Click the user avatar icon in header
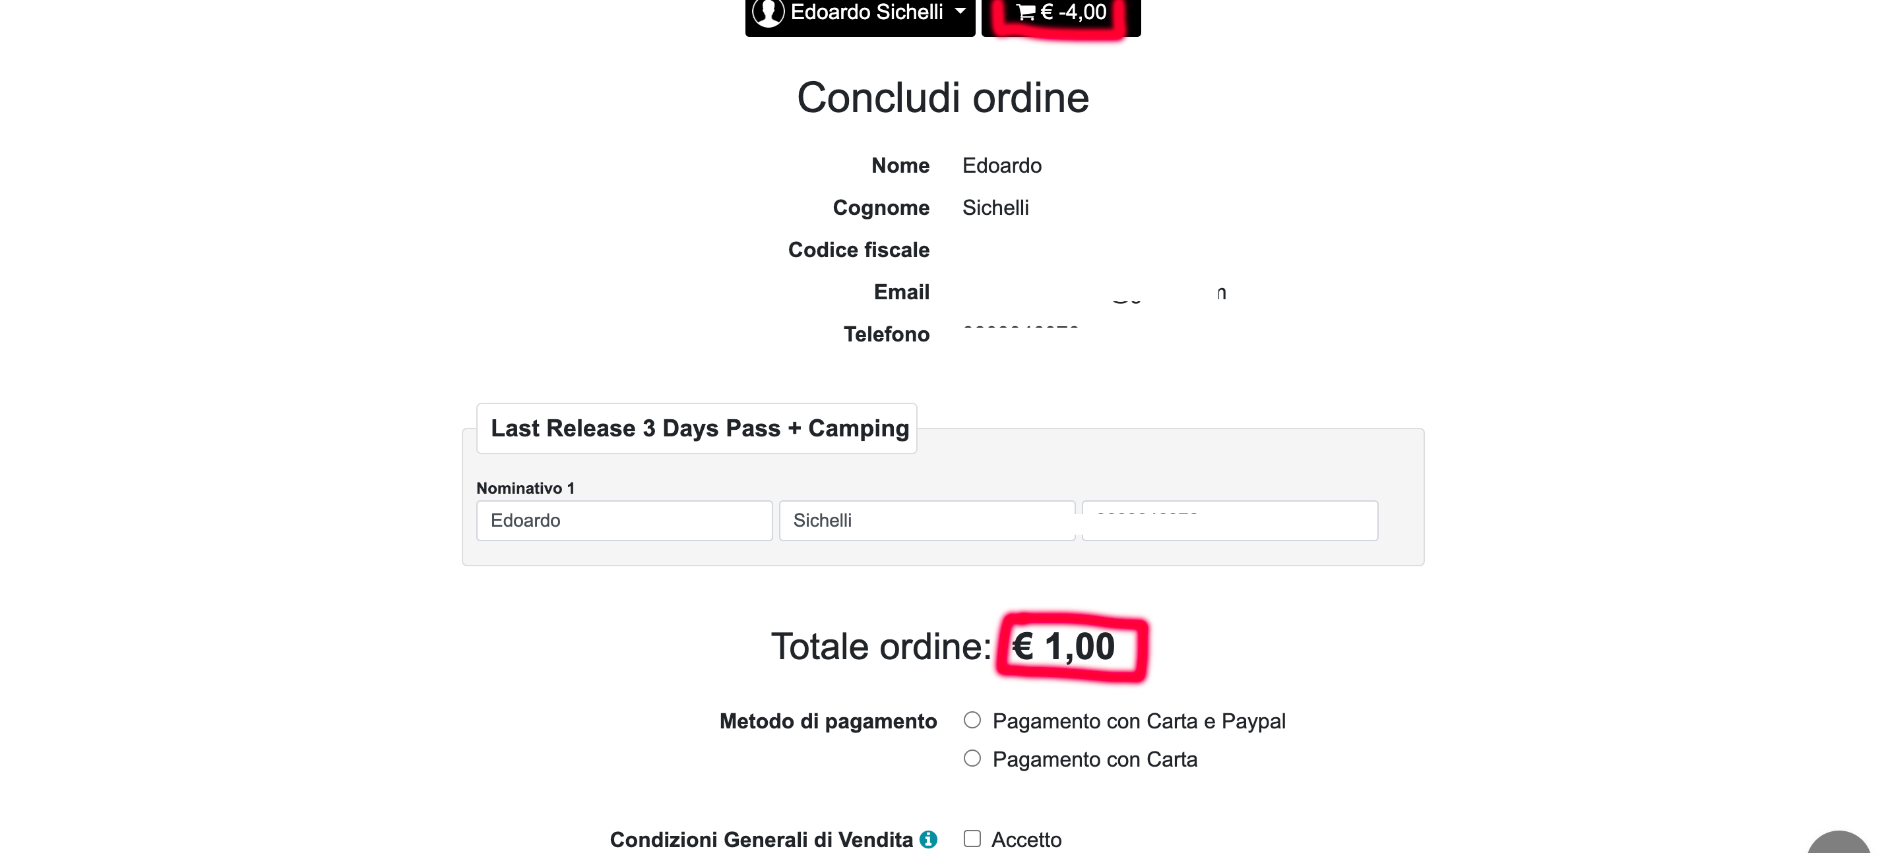1884x853 pixels. [x=768, y=12]
